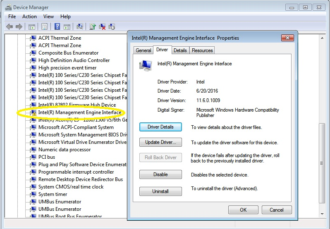Click the device icon beside High Definition Audio Controller
The image size is (330, 229).
pyautogui.click(x=33, y=60)
